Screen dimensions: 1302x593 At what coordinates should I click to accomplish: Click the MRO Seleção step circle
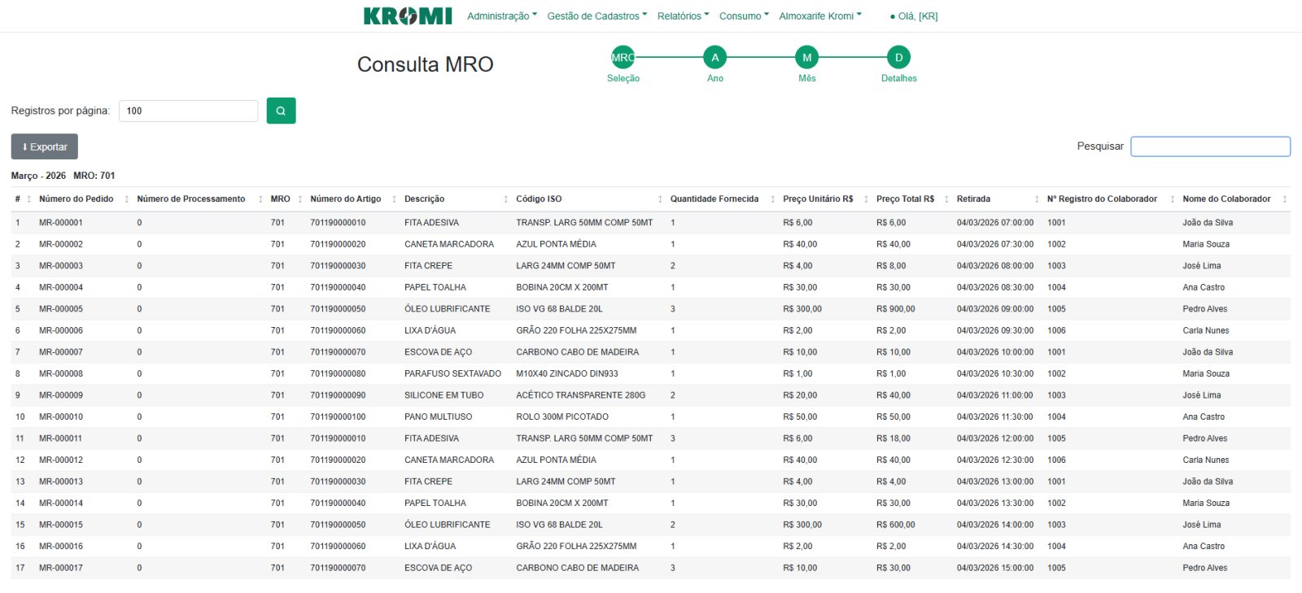pos(623,58)
